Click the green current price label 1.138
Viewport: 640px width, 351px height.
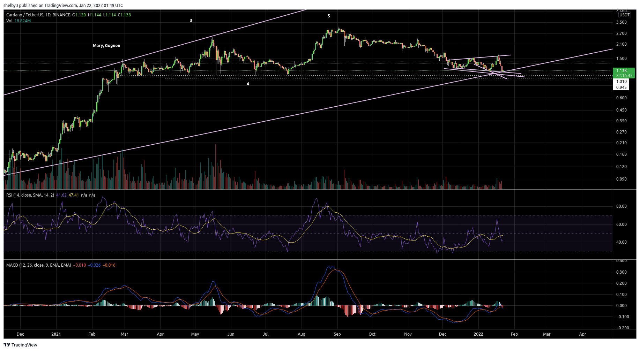pyautogui.click(x=622, y=71)
